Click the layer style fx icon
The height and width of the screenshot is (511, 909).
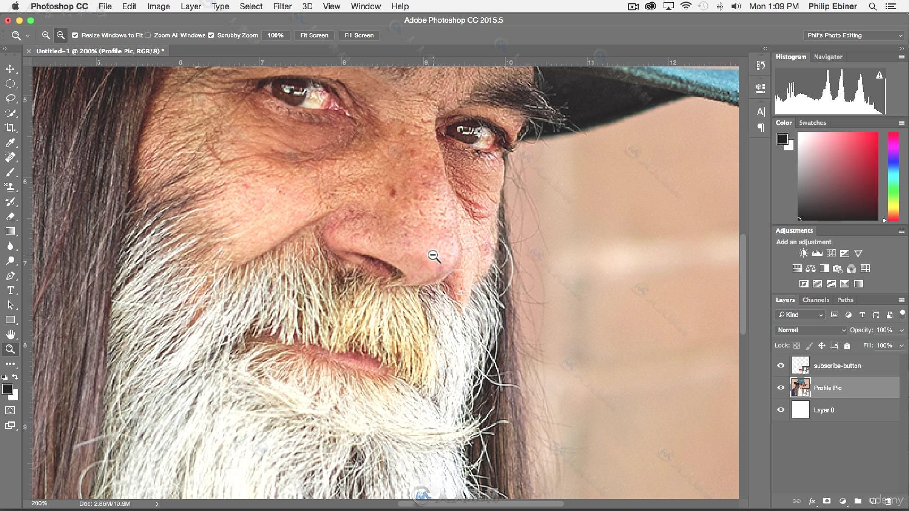coord(812,501)
